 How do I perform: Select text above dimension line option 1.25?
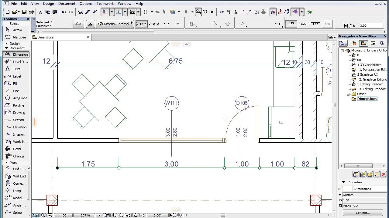click(291, 24)
